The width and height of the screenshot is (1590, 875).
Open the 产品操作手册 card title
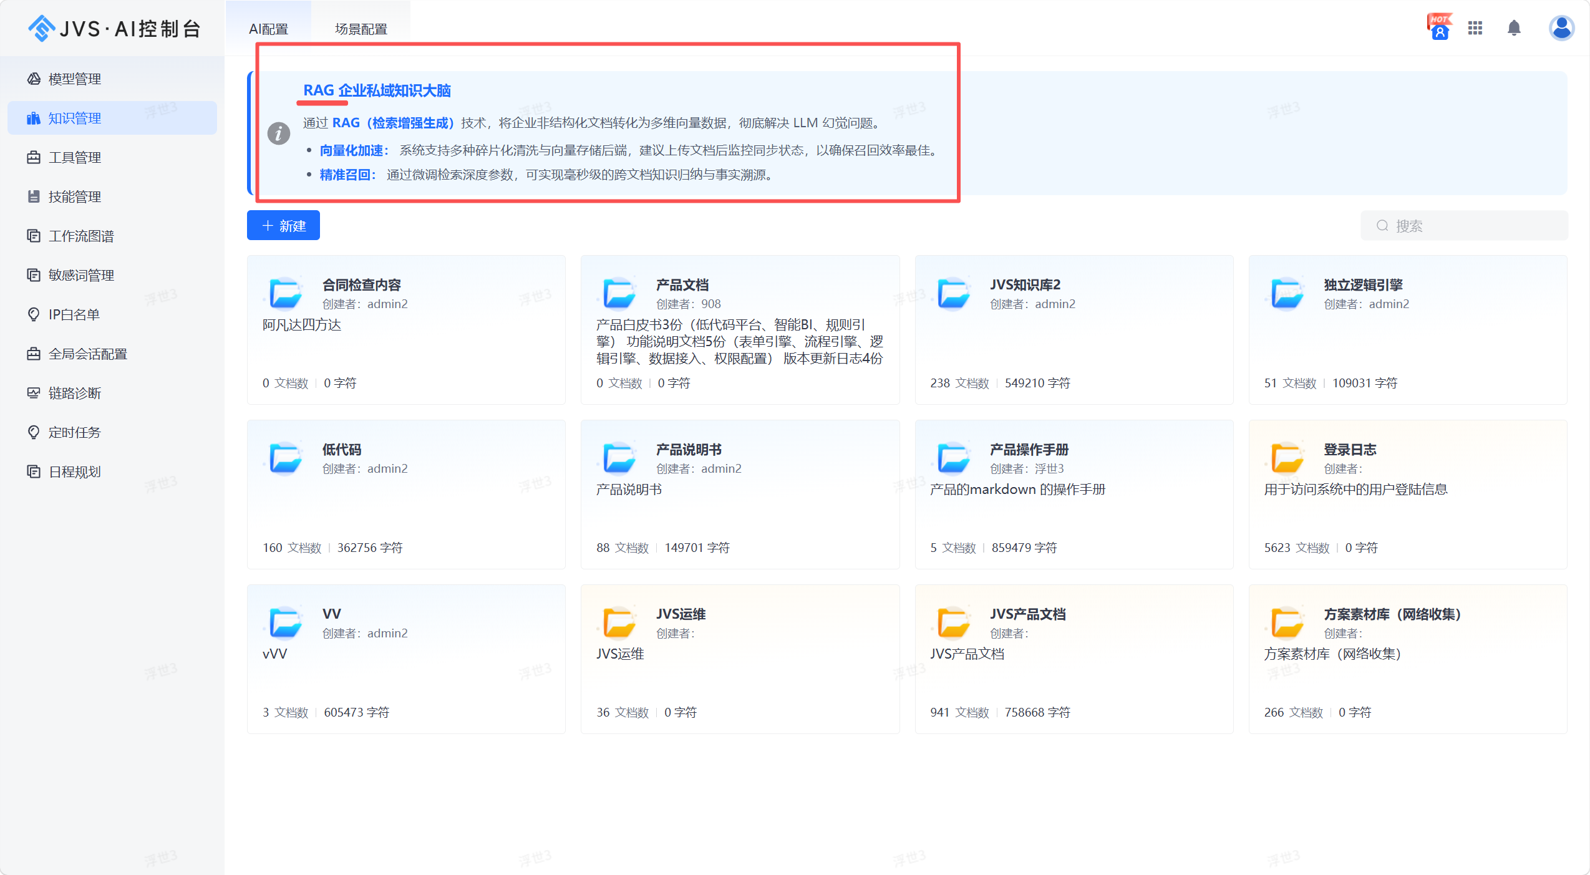click(x=1029, y=449)
